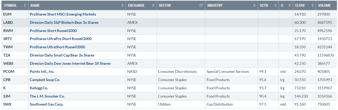Click sort arrows icon in EXCHANGE column
Screen dimensions: 338x110
click(153, 5)
